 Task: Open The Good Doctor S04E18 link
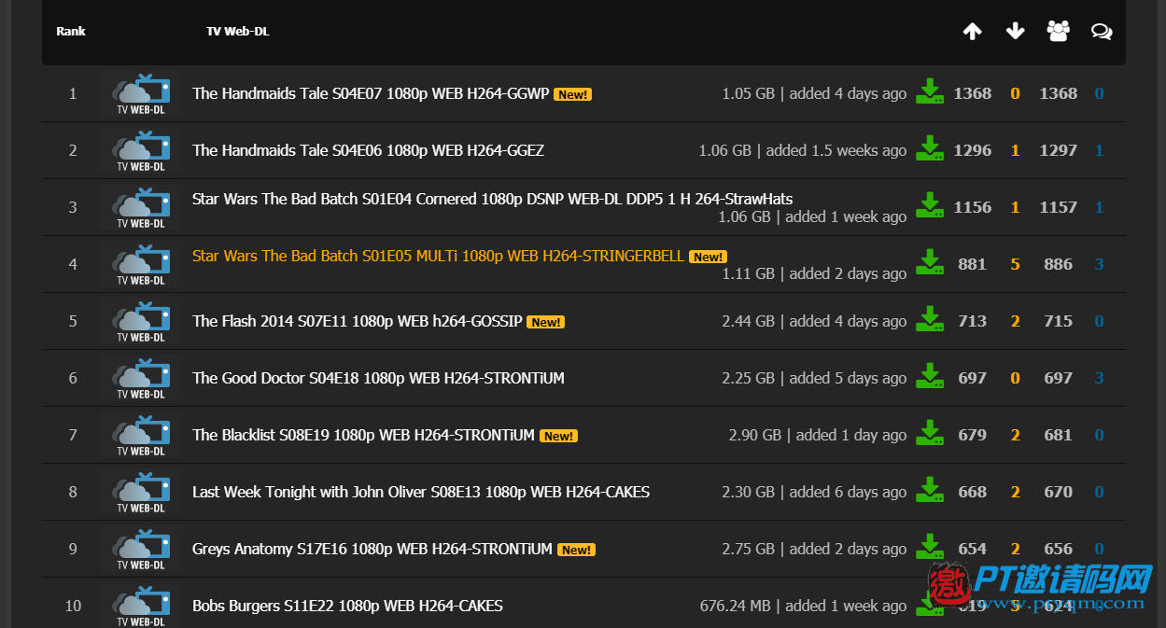click(378, 378)
